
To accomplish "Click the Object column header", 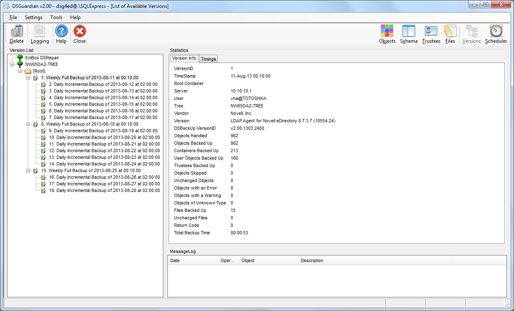I will [268, 260].
